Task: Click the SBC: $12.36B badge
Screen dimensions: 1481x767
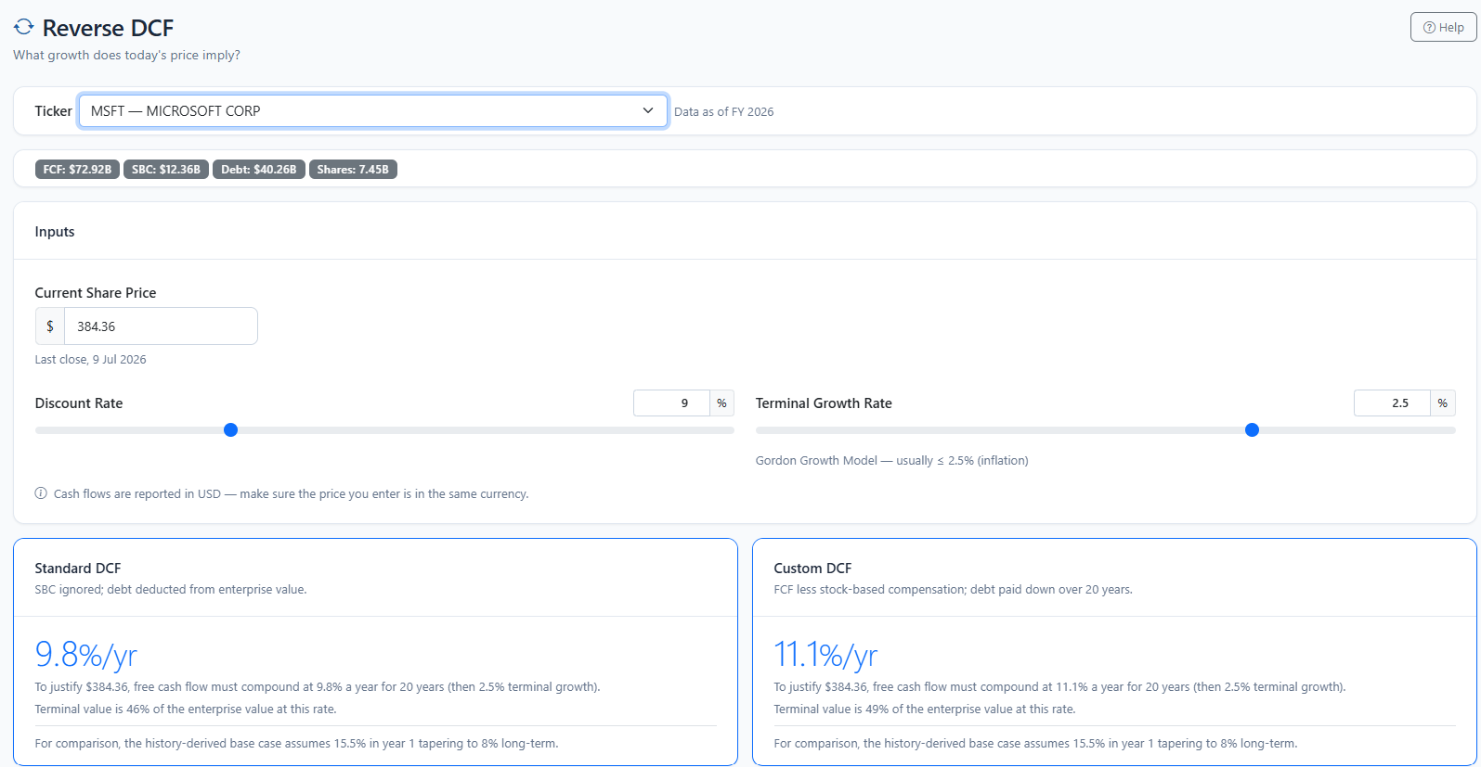Action: 166,170
